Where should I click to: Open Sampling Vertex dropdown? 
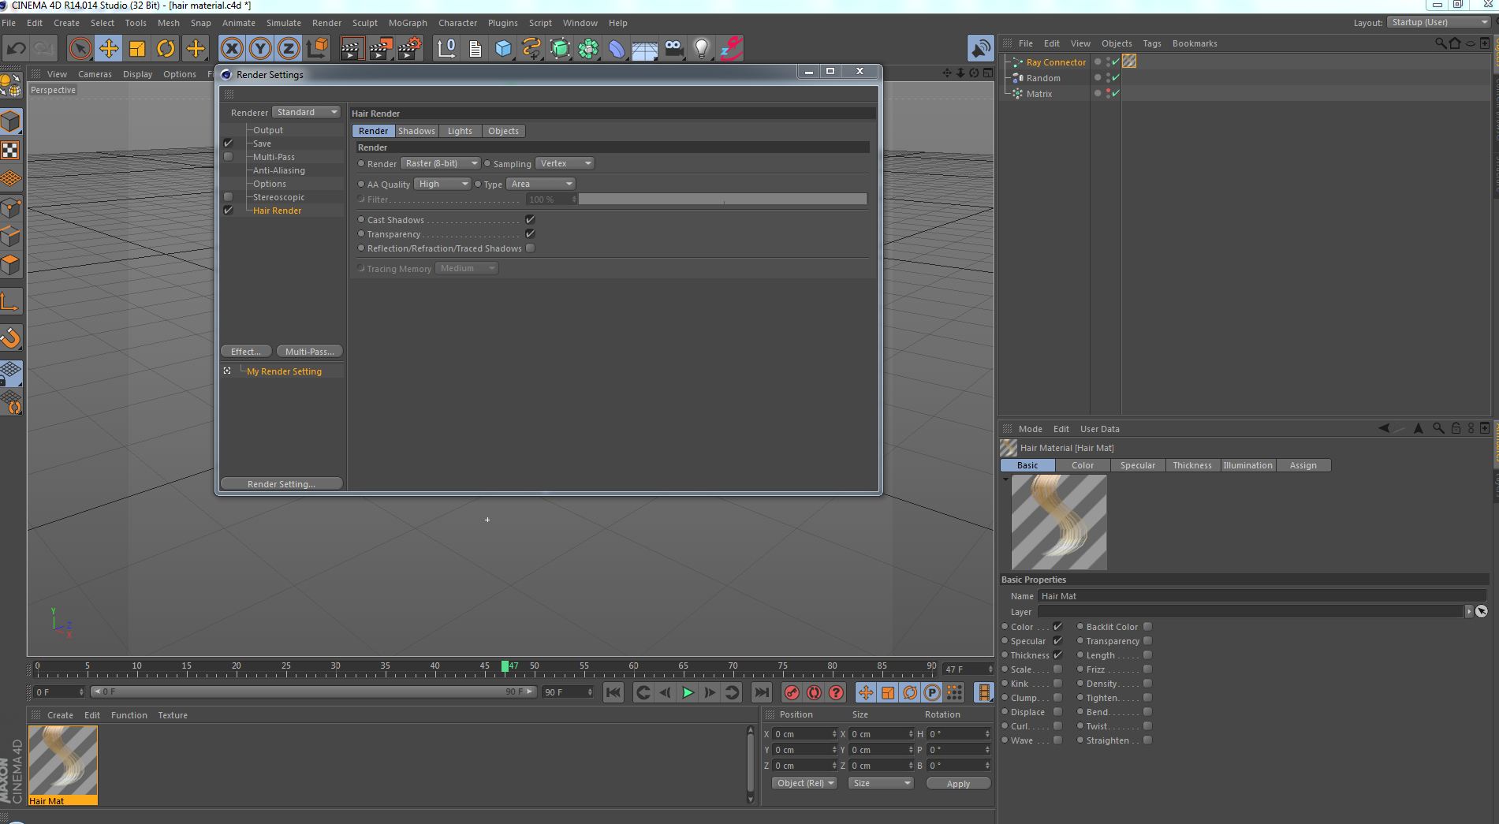pos(565,163)
